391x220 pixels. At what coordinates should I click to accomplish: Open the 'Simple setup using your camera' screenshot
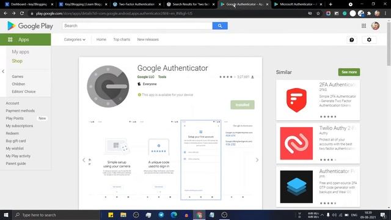[117, 160]
